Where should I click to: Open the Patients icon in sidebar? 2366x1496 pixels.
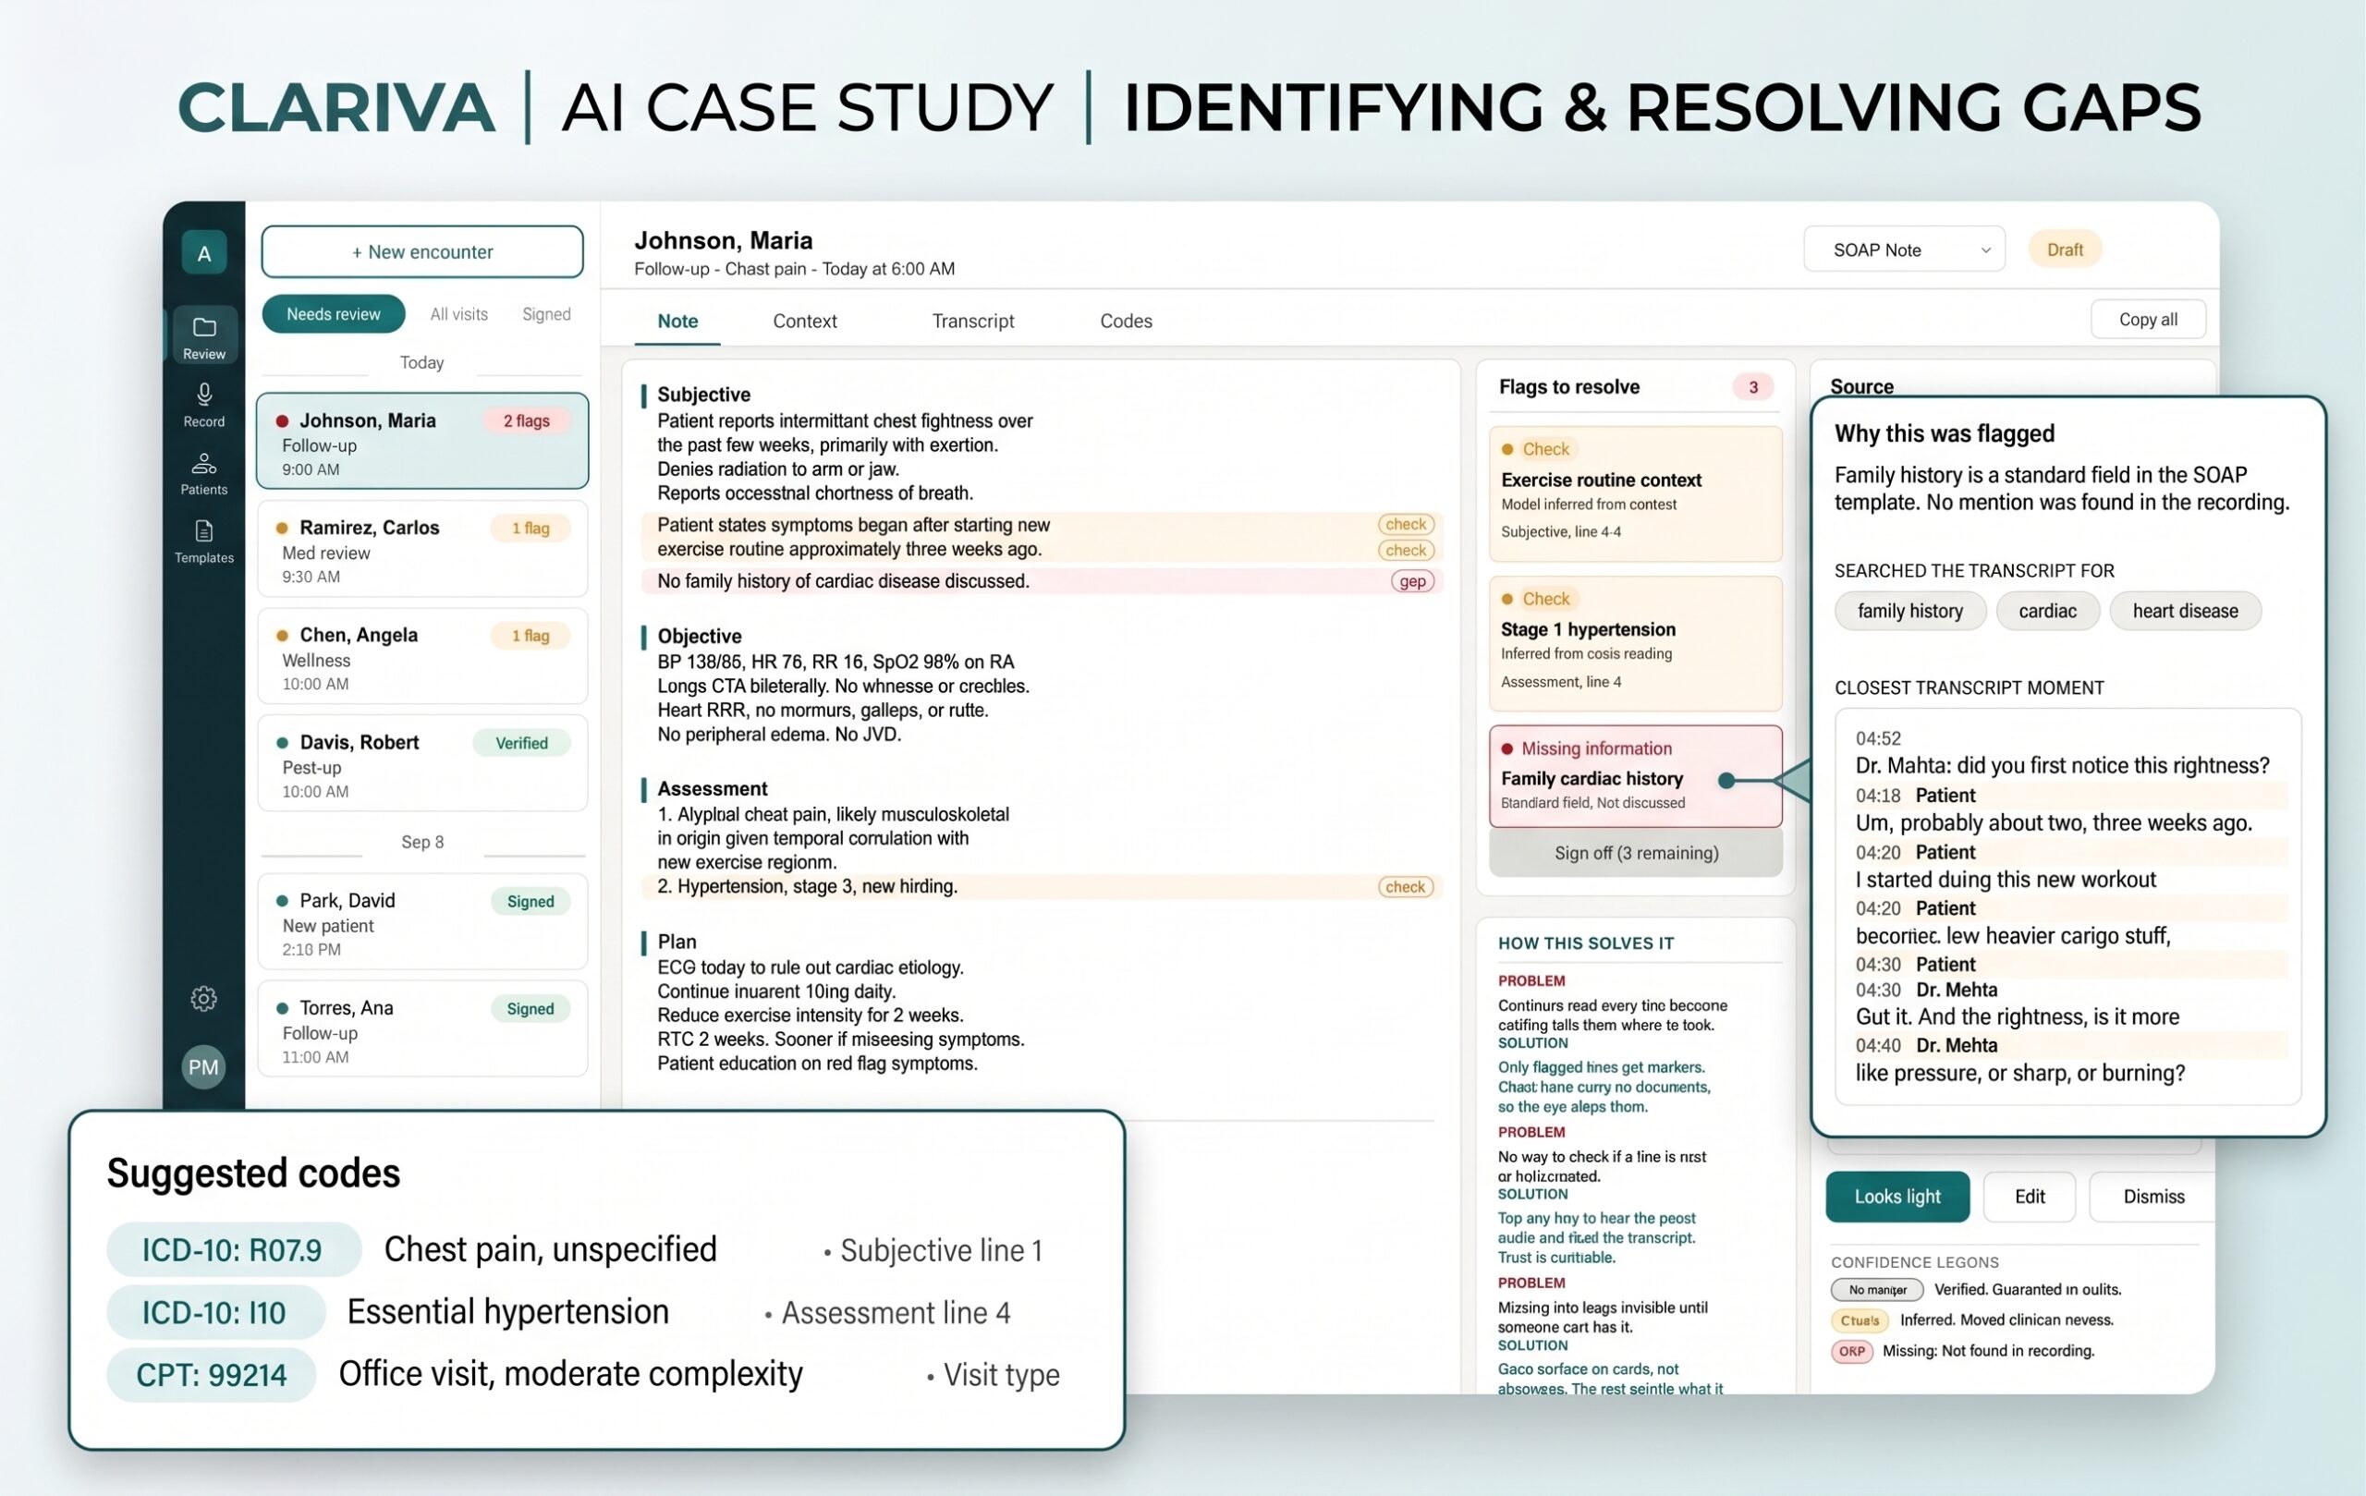203,472
